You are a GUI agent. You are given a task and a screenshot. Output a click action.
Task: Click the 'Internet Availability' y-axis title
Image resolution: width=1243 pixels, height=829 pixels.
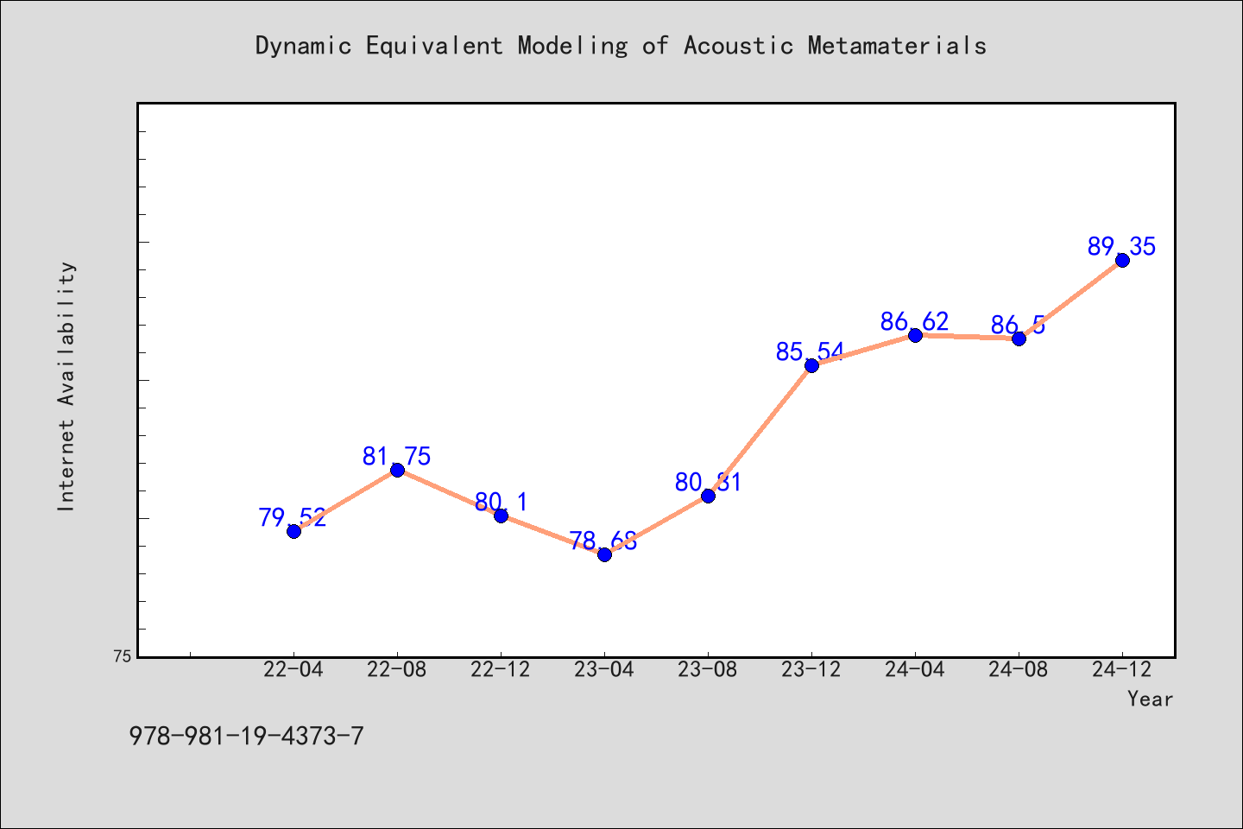click(x=66, y=386)
